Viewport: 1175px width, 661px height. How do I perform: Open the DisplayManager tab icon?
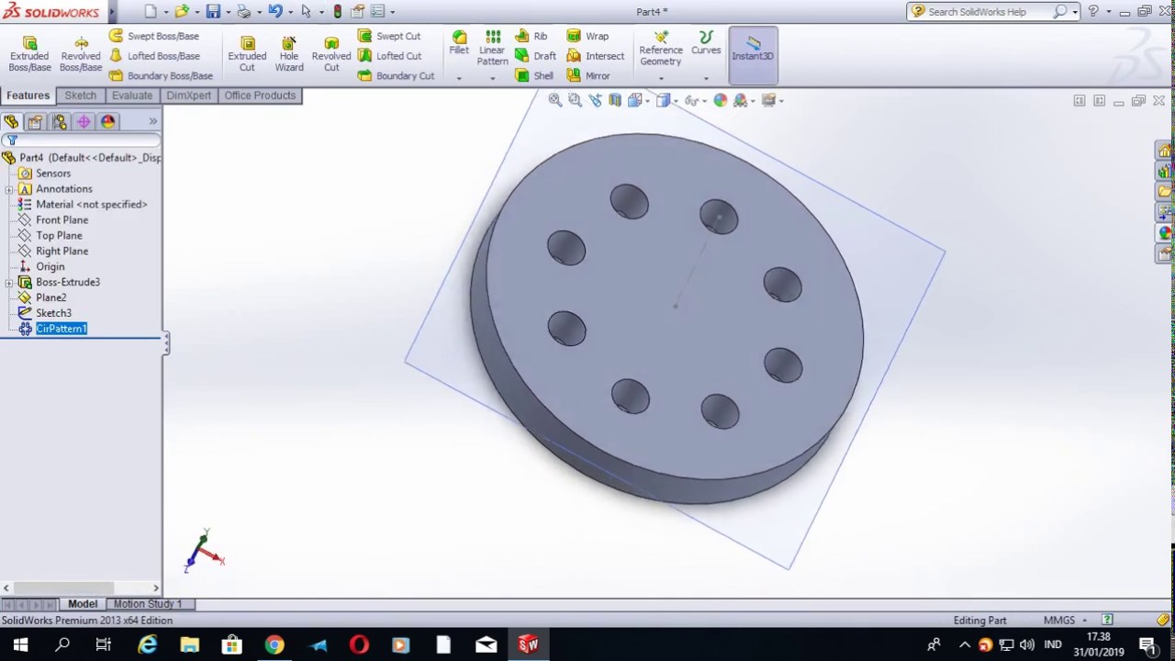(108, 121)
